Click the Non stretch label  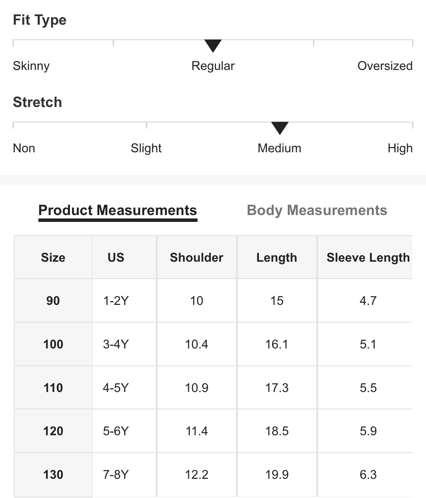[x=24, y=148]
